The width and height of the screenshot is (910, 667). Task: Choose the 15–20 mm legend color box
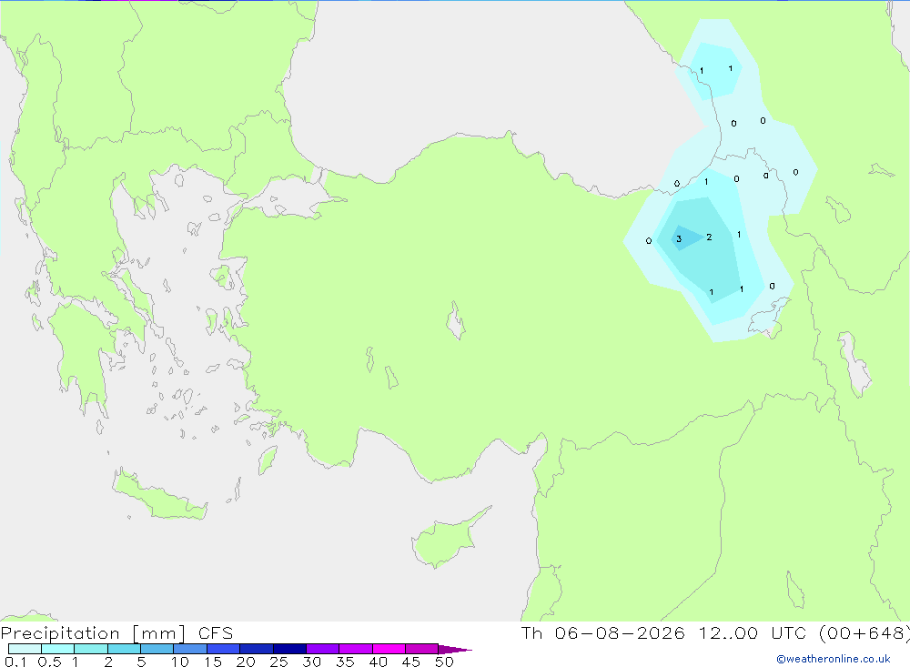224,649
